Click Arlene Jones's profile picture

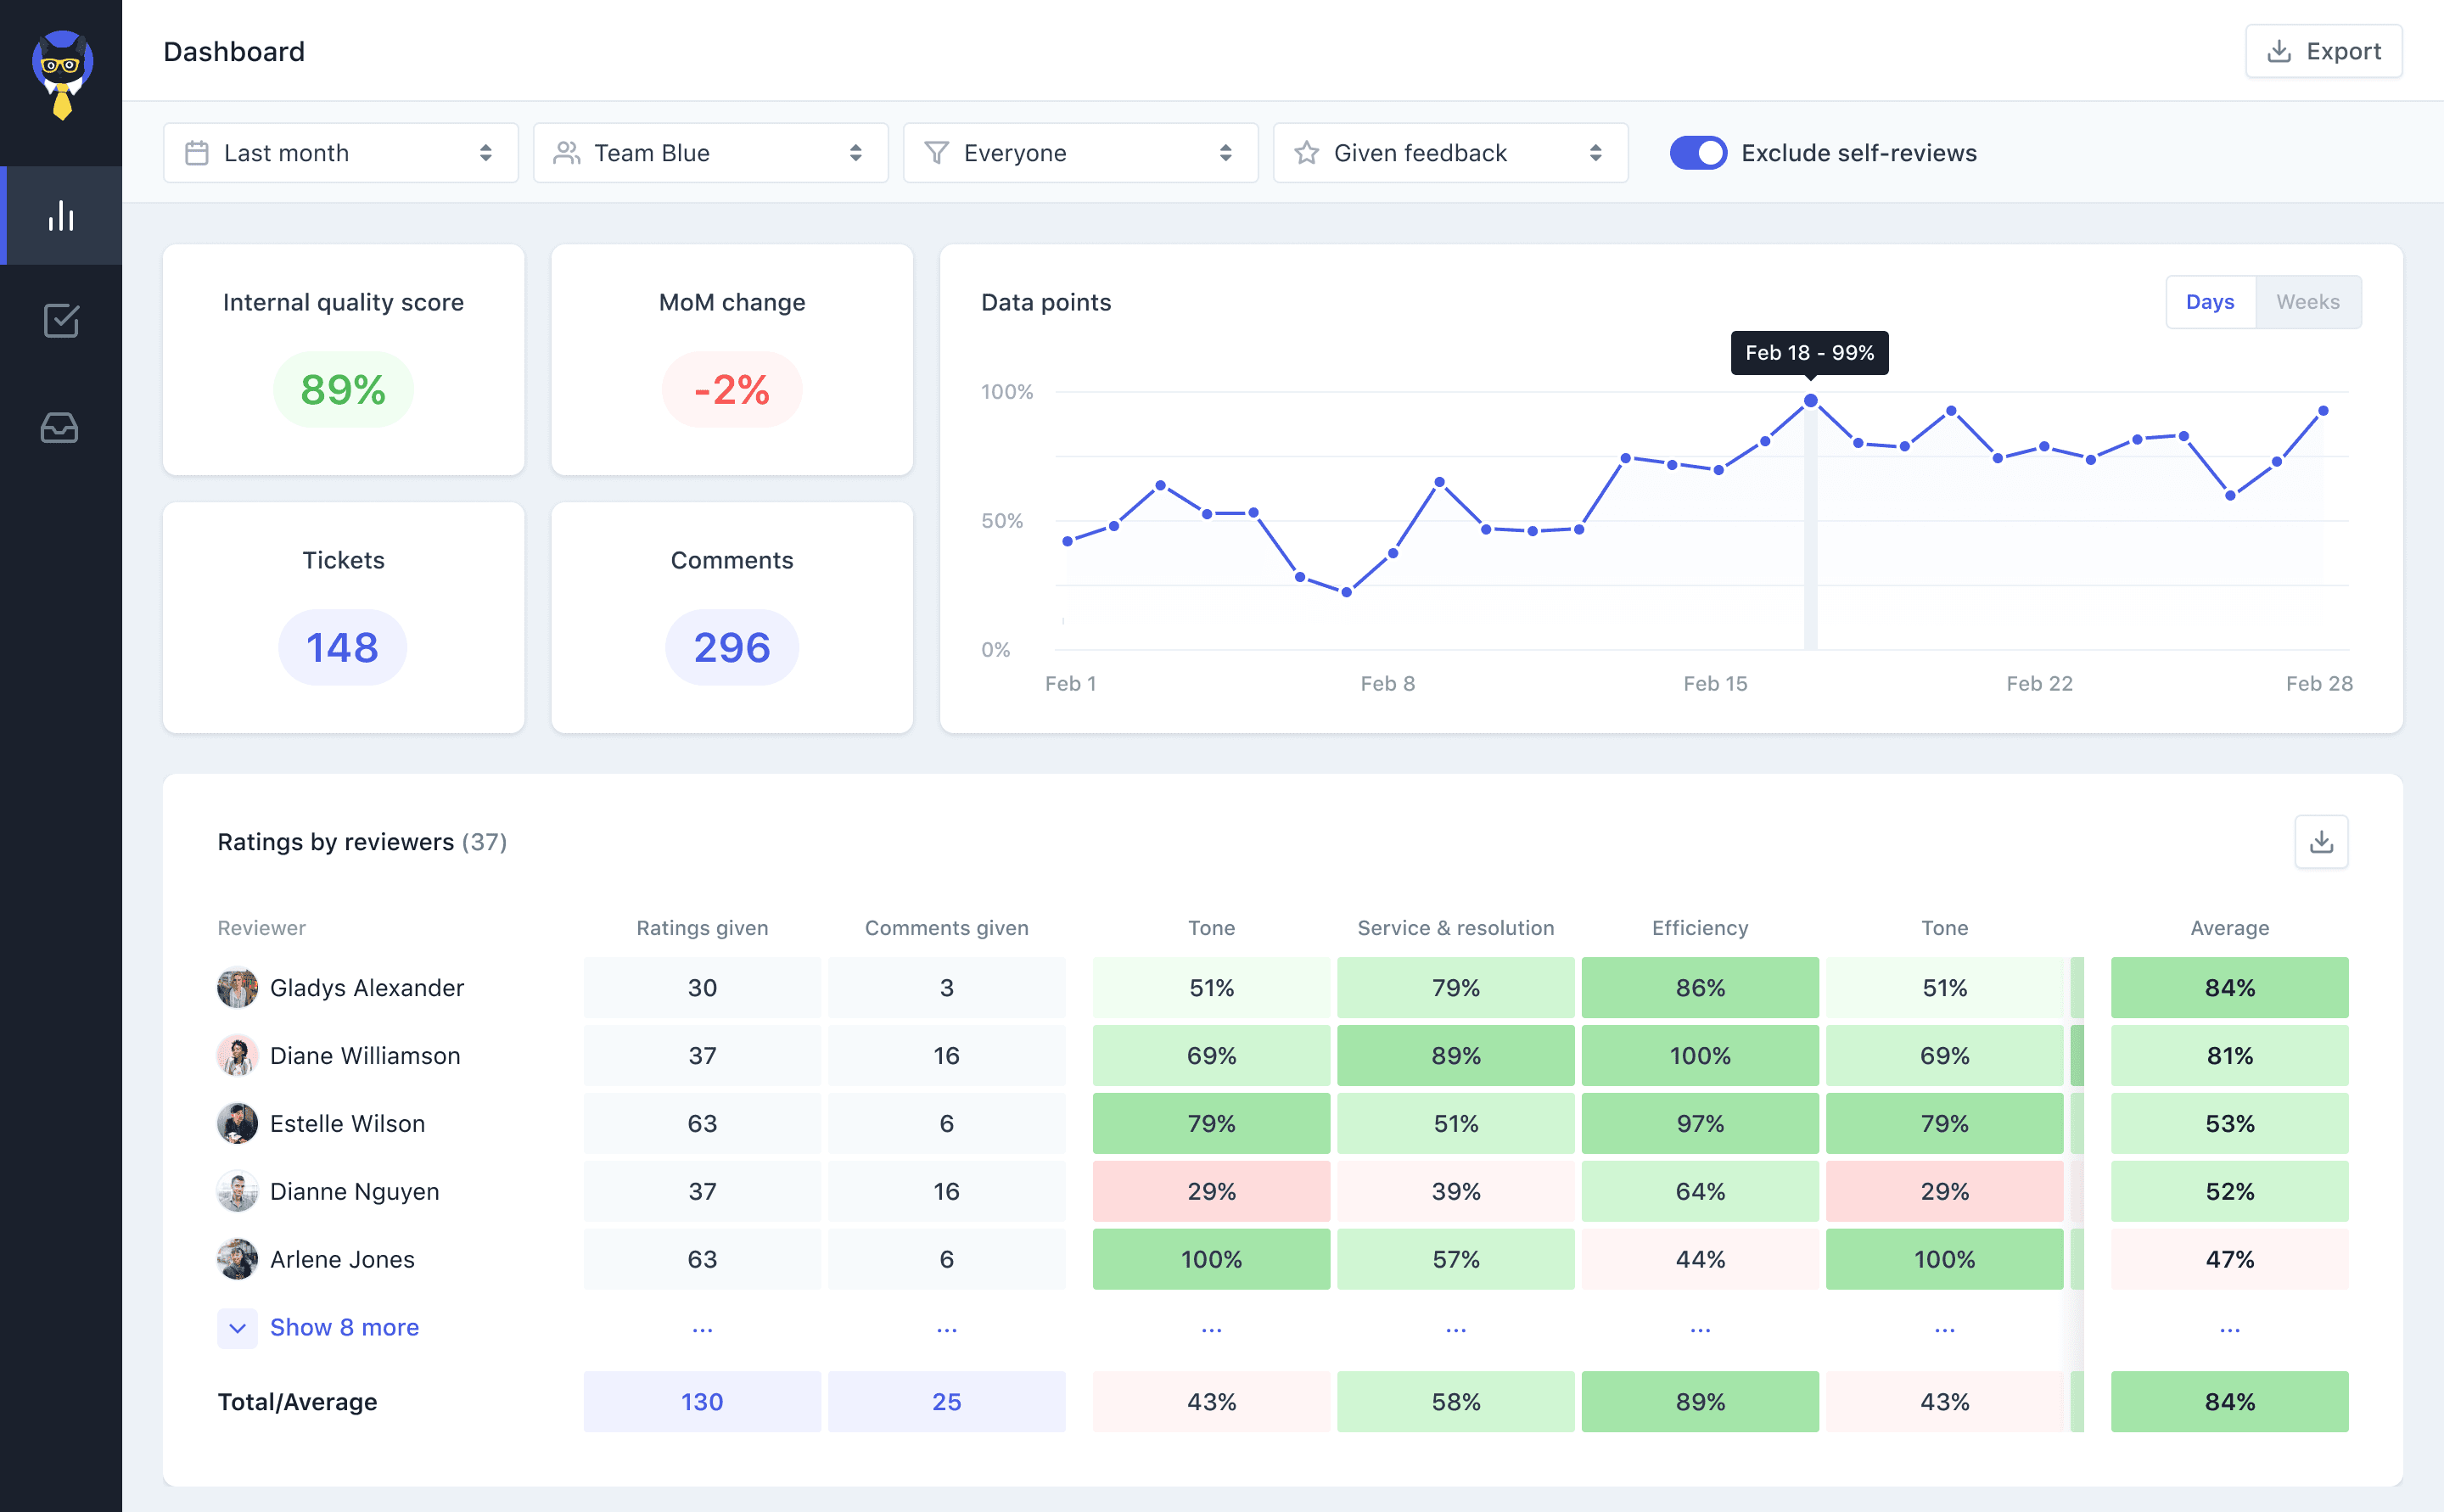237,1260
